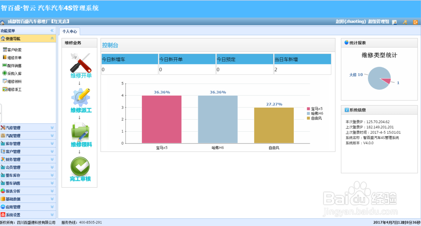Image resolution: width=421 pixels, height=226 pixels.
Task: Expand the 财务管理 section arrow
Action: [52, 160]
